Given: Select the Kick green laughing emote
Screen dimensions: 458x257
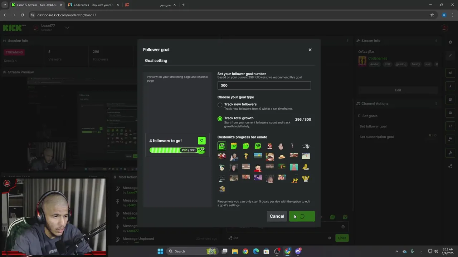Looking at the screenshot, I should pos(222,146).
